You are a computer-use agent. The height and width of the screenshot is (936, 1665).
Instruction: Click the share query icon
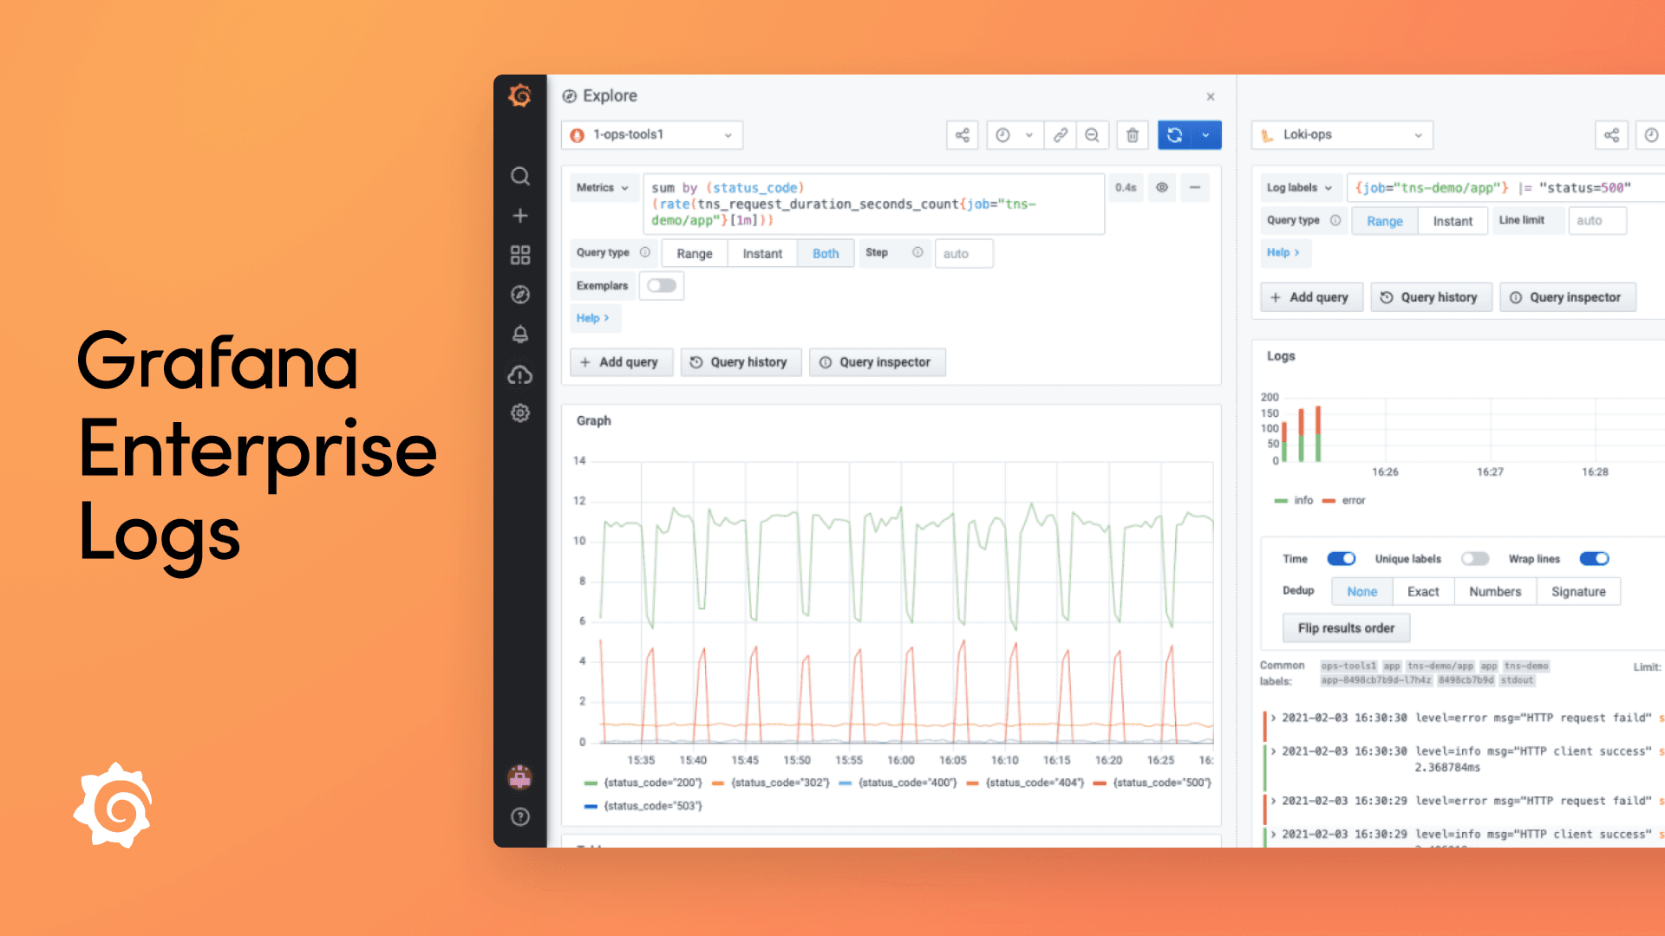click(962, 134)
